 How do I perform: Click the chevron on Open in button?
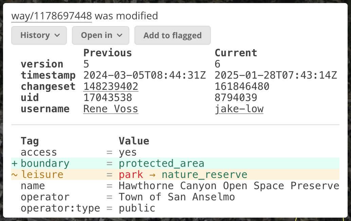(119, 35)
